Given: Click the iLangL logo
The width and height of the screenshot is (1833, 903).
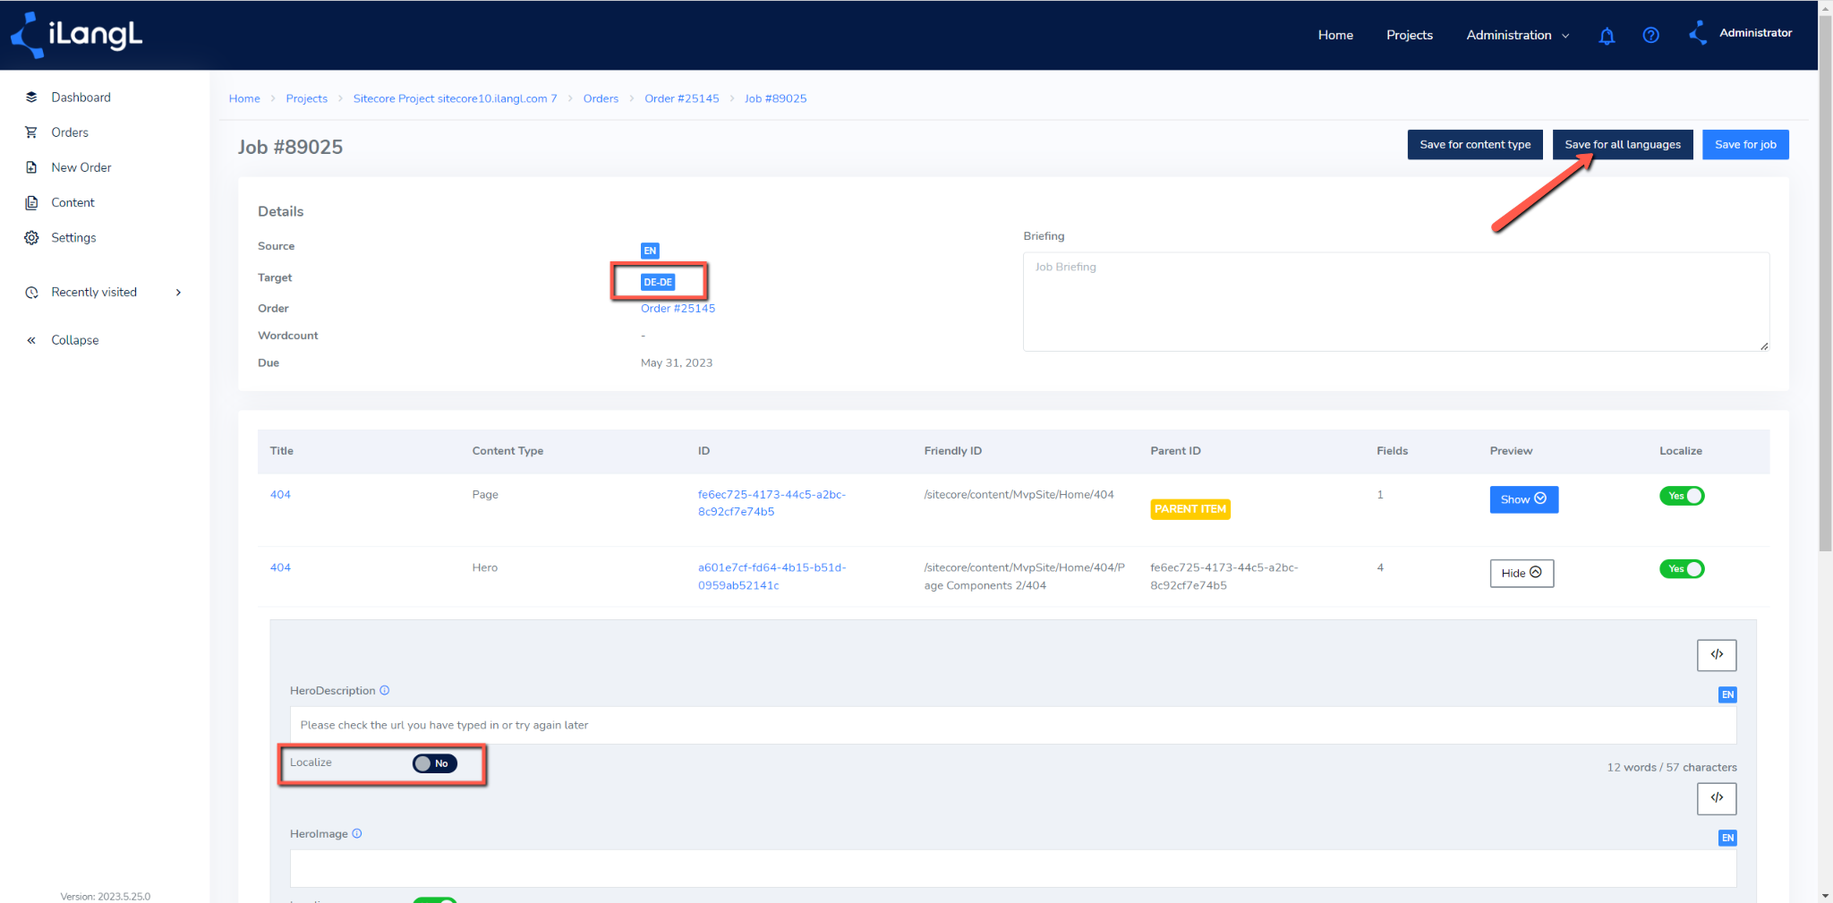Looking at the screenshot, I should pos(76,35).
